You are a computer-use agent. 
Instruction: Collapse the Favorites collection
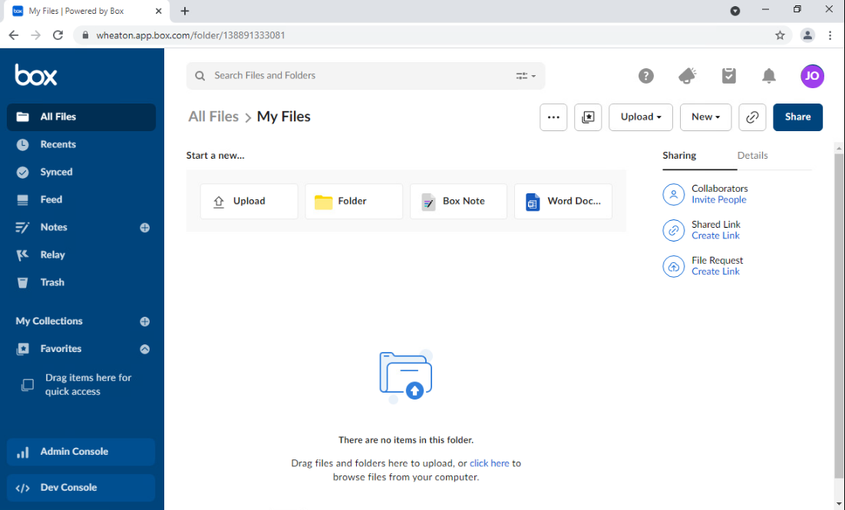pos(145,349)
